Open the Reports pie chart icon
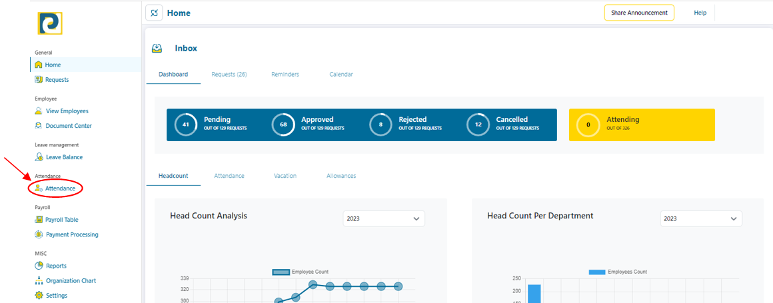This screenshot has width=773, height=303. point(39,266)
